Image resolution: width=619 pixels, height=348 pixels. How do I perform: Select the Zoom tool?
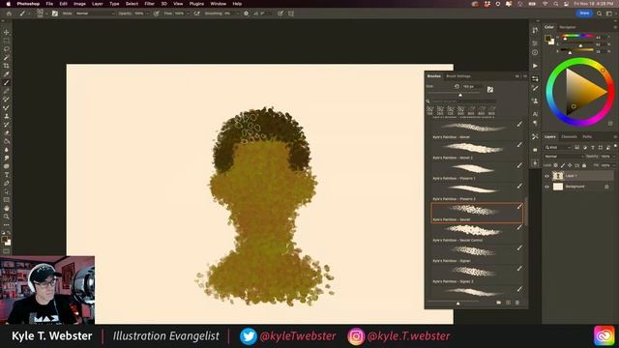[x=7, y=217]
